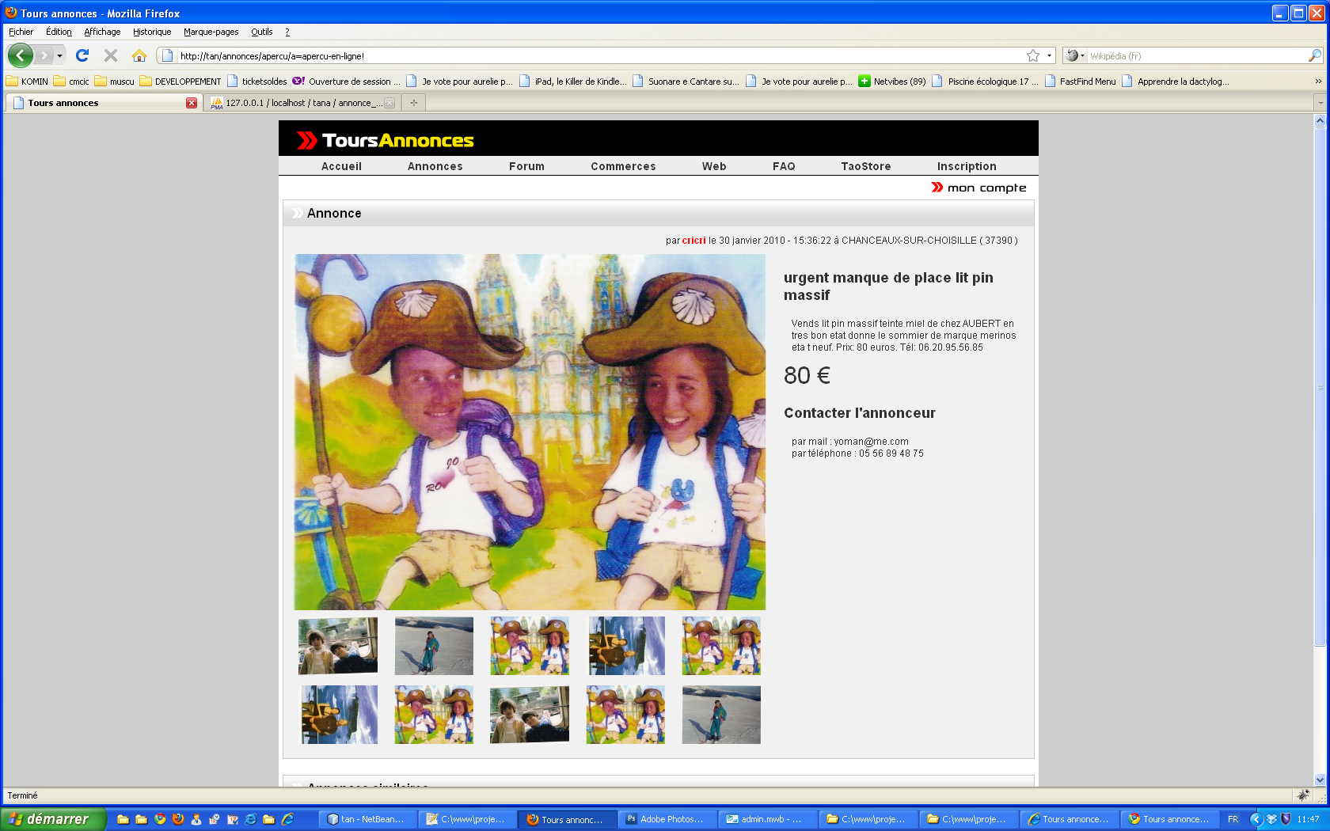Screen dimensions: 1330x831
Task: Open the Marque-pages menu
Action: coord(211,32)
